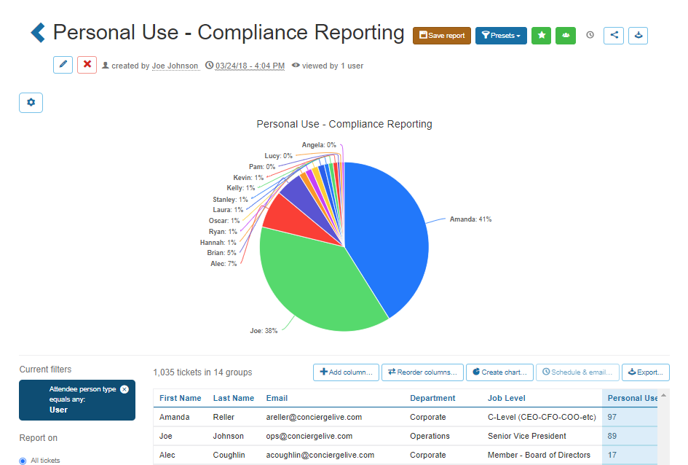Edit the report with the pencil icon
Viewport: 688px width, 465px height.
(x=63, y=65)
